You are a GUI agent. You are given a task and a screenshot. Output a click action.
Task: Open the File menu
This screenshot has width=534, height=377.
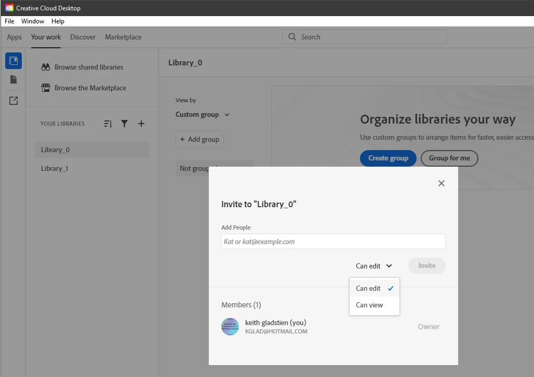click(9, 21)
